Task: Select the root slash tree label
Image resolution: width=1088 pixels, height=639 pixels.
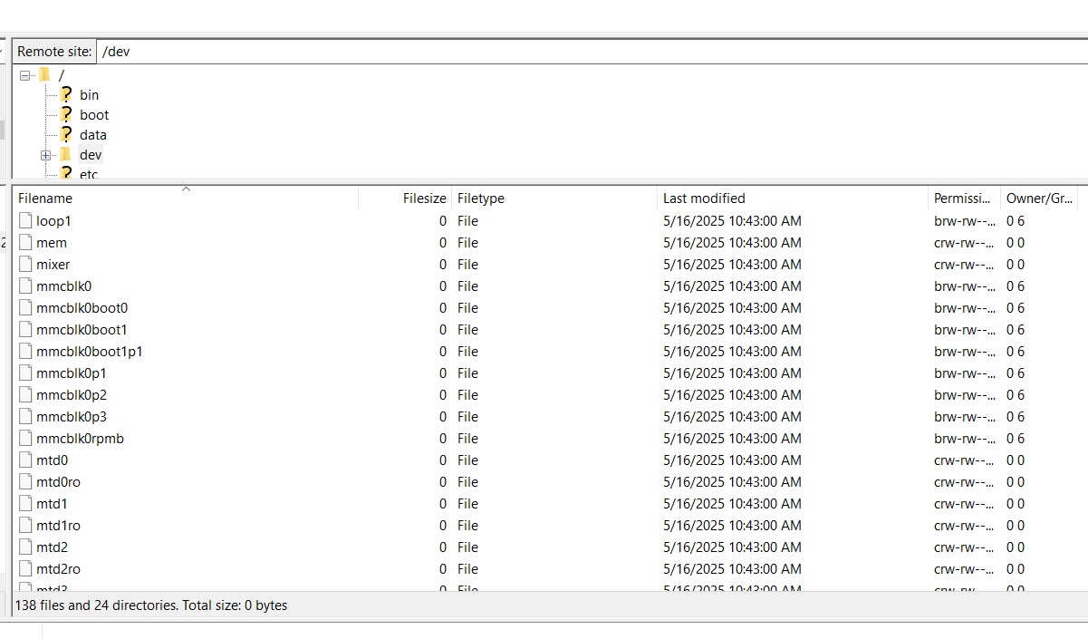Action: [62, 75]
